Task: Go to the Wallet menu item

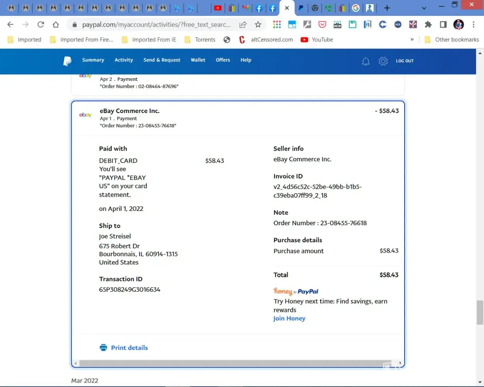Action: click(198, 60)
